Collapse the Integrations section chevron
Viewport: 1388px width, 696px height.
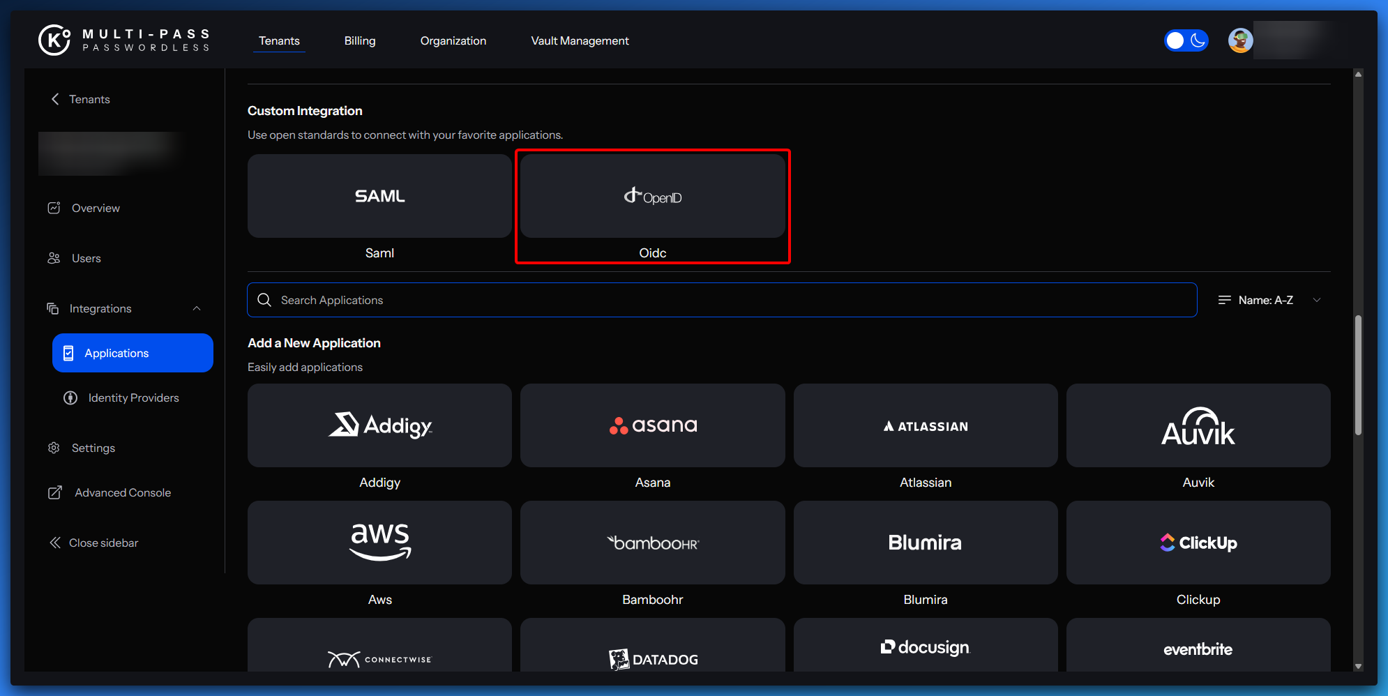coord(197,308)
